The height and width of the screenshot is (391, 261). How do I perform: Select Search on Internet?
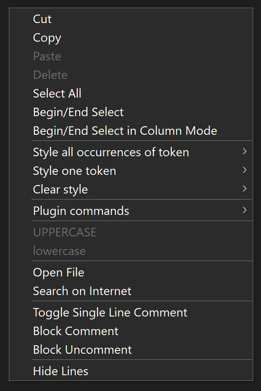coord(82,291)
